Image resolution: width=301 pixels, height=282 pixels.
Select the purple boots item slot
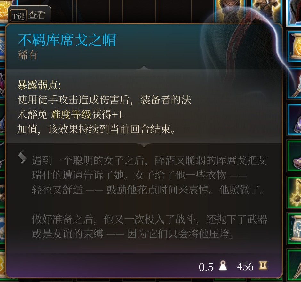click(x=294, y=119)
